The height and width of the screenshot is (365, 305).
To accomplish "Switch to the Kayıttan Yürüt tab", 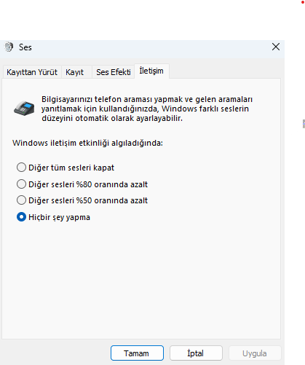I will 32,72.
